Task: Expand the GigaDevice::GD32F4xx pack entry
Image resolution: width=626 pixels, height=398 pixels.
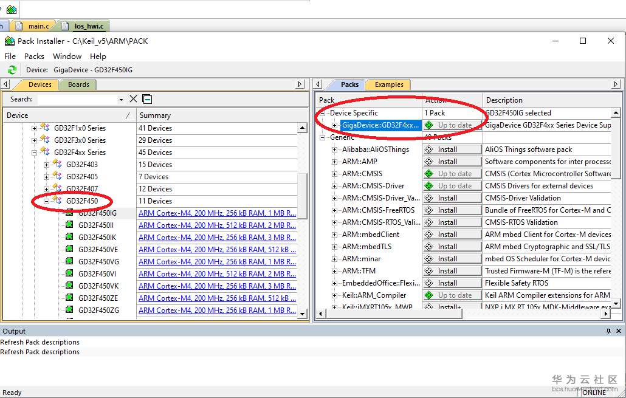Action: click(x=334, y=125)
